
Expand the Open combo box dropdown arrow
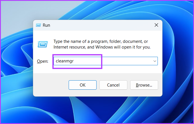[155, 61]
